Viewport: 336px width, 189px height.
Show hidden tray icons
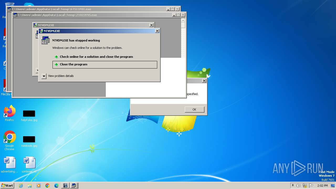293,186
